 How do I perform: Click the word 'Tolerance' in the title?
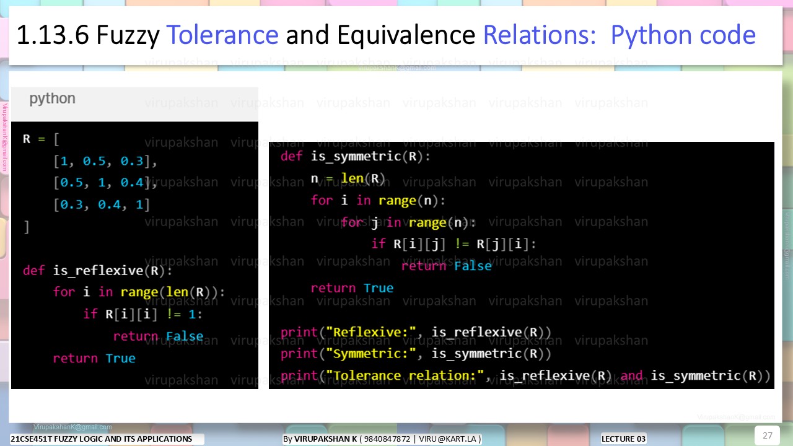tap(222, 35)
